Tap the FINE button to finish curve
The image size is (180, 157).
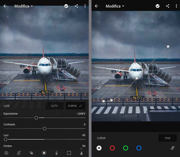167,138
